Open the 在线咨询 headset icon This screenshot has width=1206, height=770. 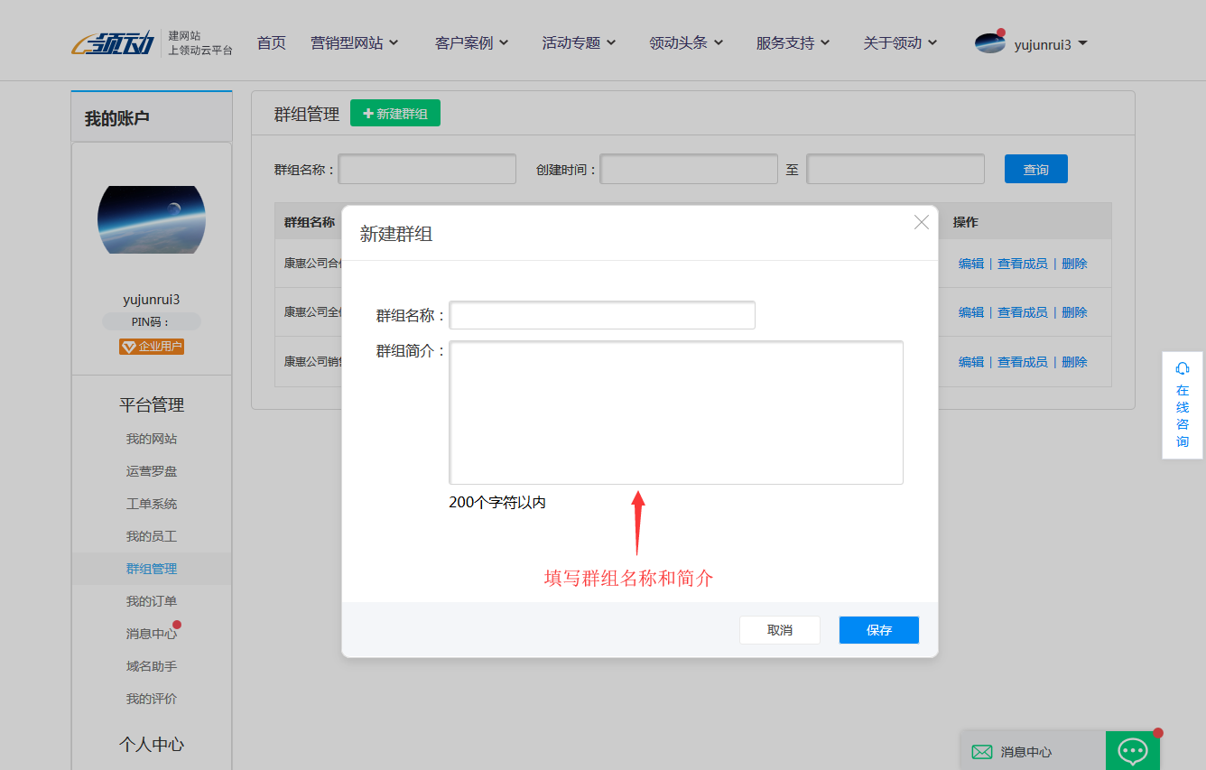pyautogui.click(x=1183, y=369)
